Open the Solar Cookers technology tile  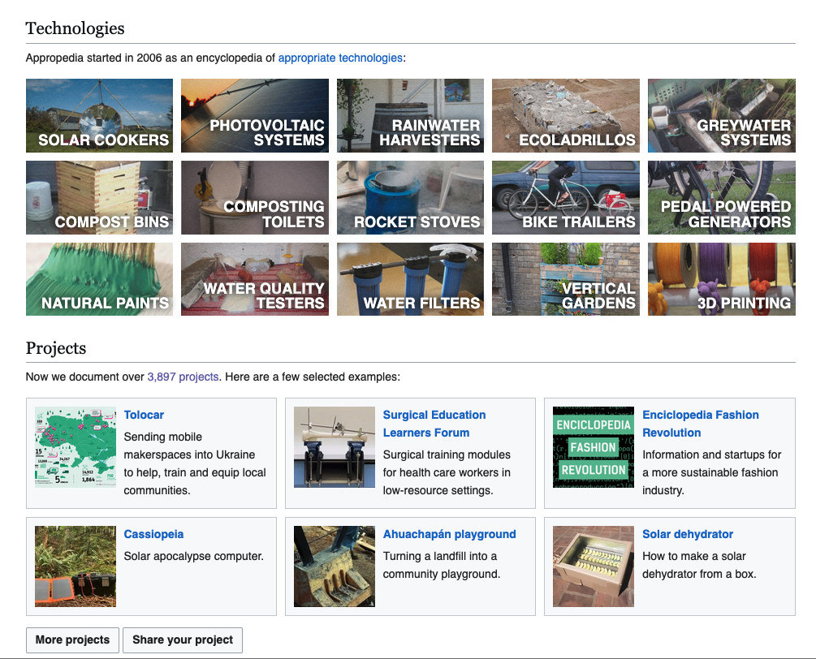[x=99, y=115]
